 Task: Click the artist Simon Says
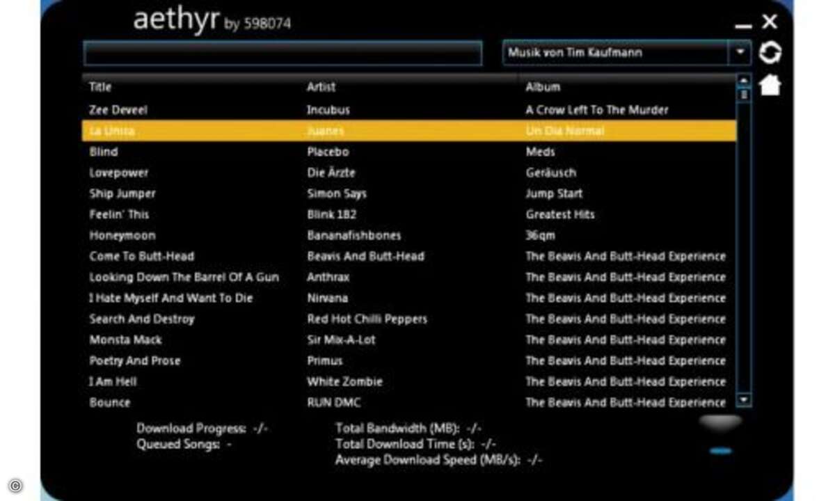pos(337,193)
